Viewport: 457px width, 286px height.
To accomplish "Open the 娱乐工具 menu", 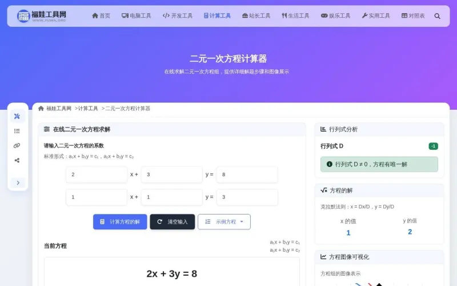I will tap(335, 16).
